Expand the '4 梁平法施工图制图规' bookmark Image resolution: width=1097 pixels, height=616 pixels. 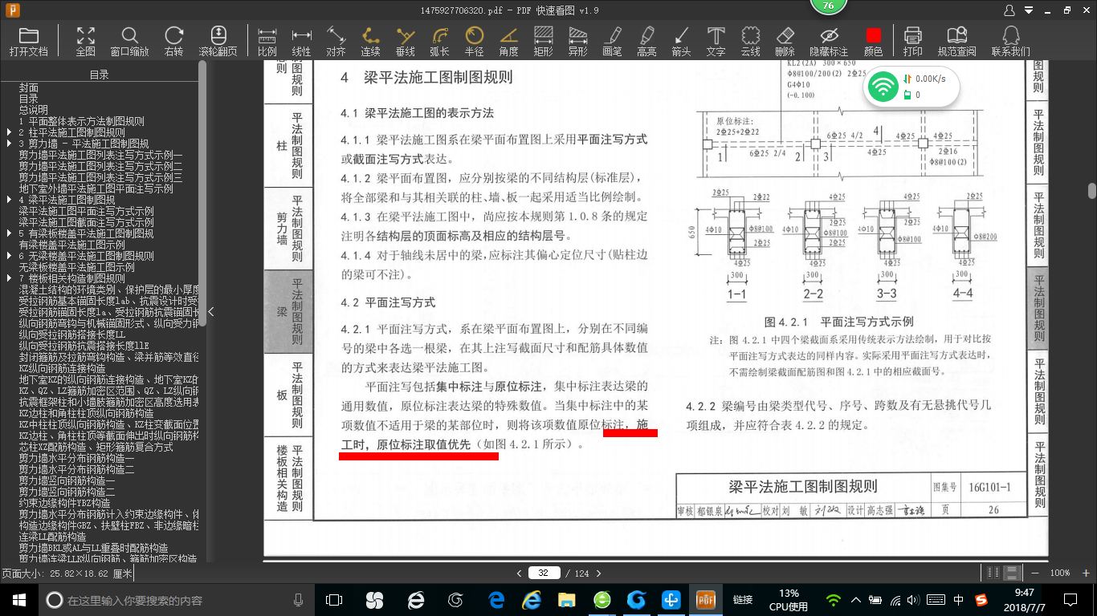9,200
